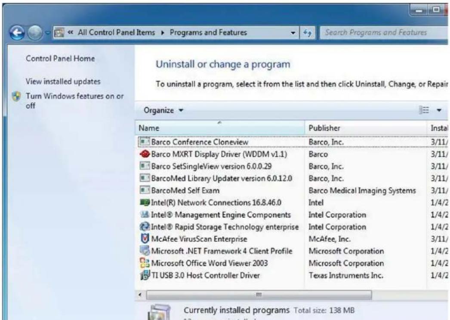This screenshot has width=450, height=320.
Task: Click the shield icon beside Windows features
Action: click(17, 97)
